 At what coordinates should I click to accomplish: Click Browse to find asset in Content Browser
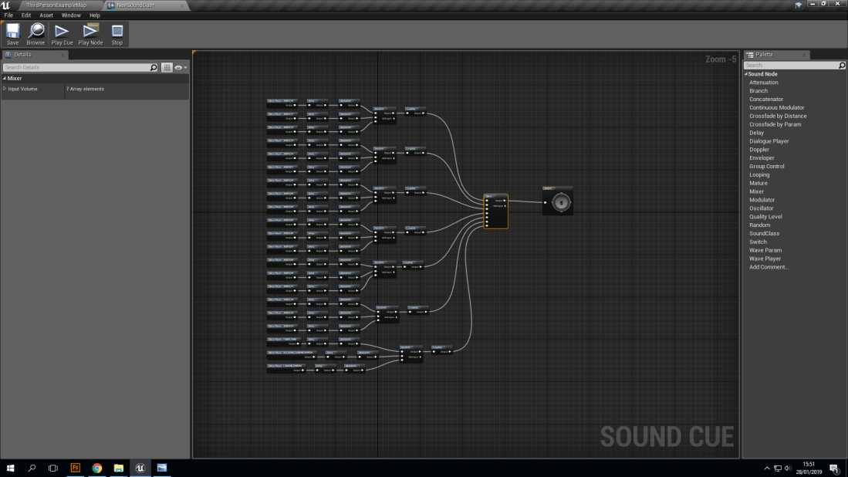(35, 32)
